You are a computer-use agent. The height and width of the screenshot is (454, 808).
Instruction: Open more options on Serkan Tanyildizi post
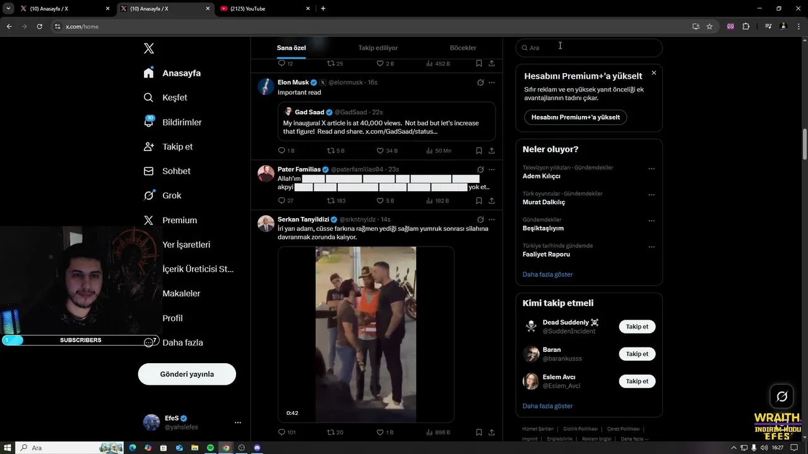[492, 219]
